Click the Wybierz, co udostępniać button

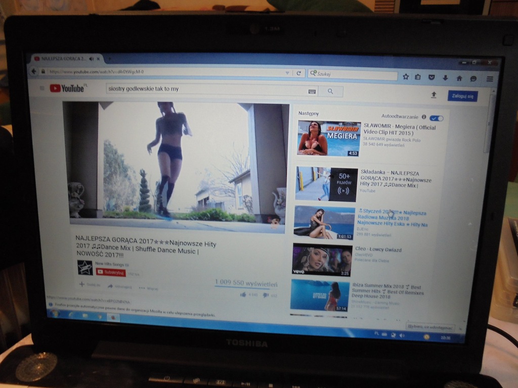click(430, 327)
